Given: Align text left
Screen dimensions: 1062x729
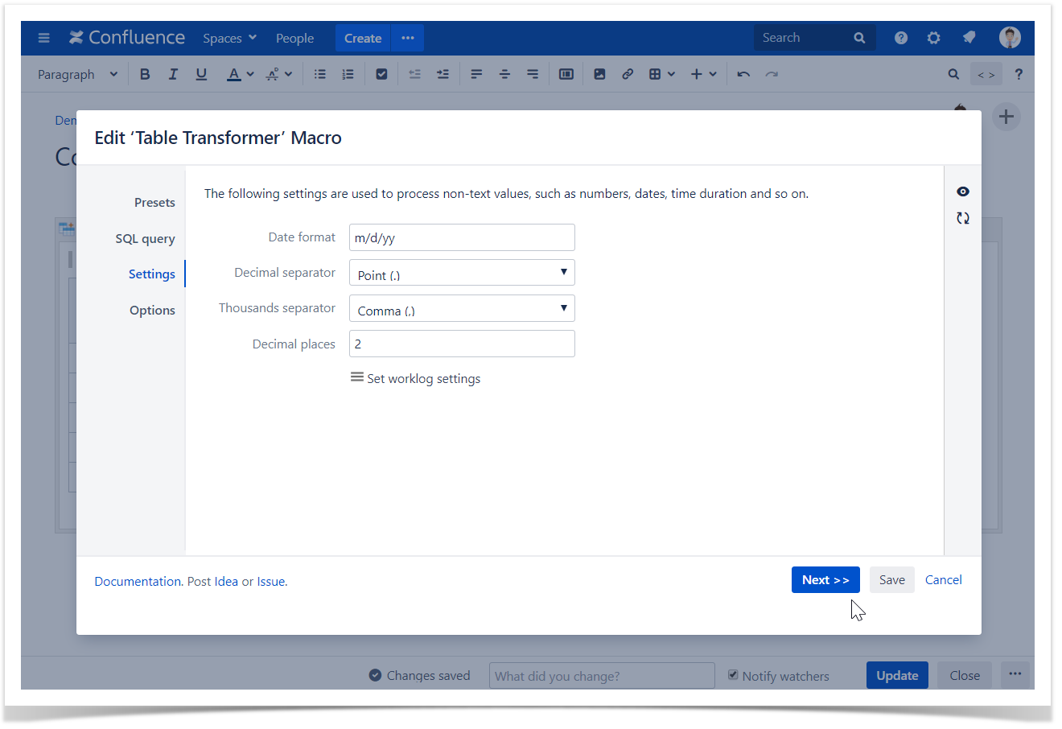Looking at the screenshot, I should pyautogui.click(x=476, y=74).
